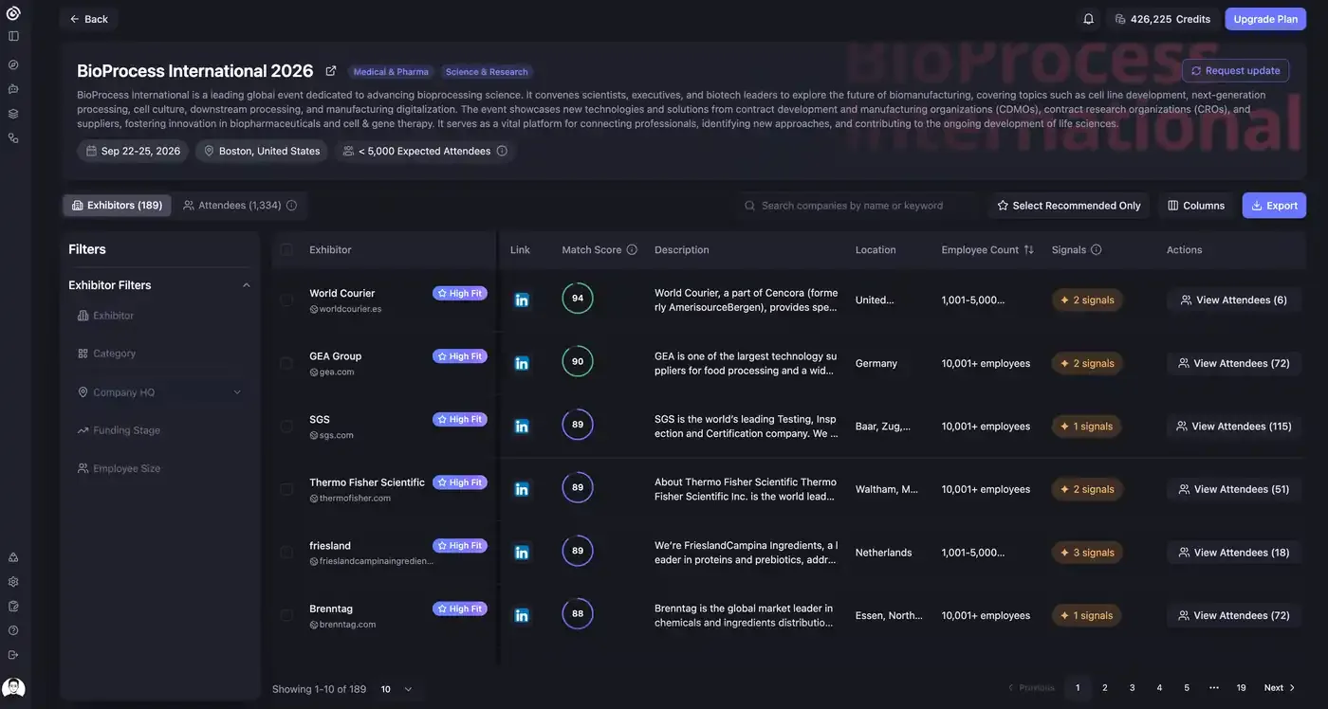
Task: Go to page 2
Action: pos(1104,688)
